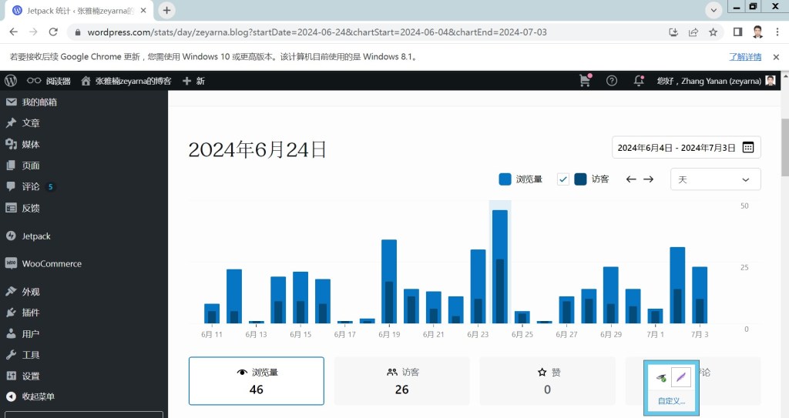789x418 pixels.
Task: Collapse the sidebar via 收起菜单
Action: (39, 396)
